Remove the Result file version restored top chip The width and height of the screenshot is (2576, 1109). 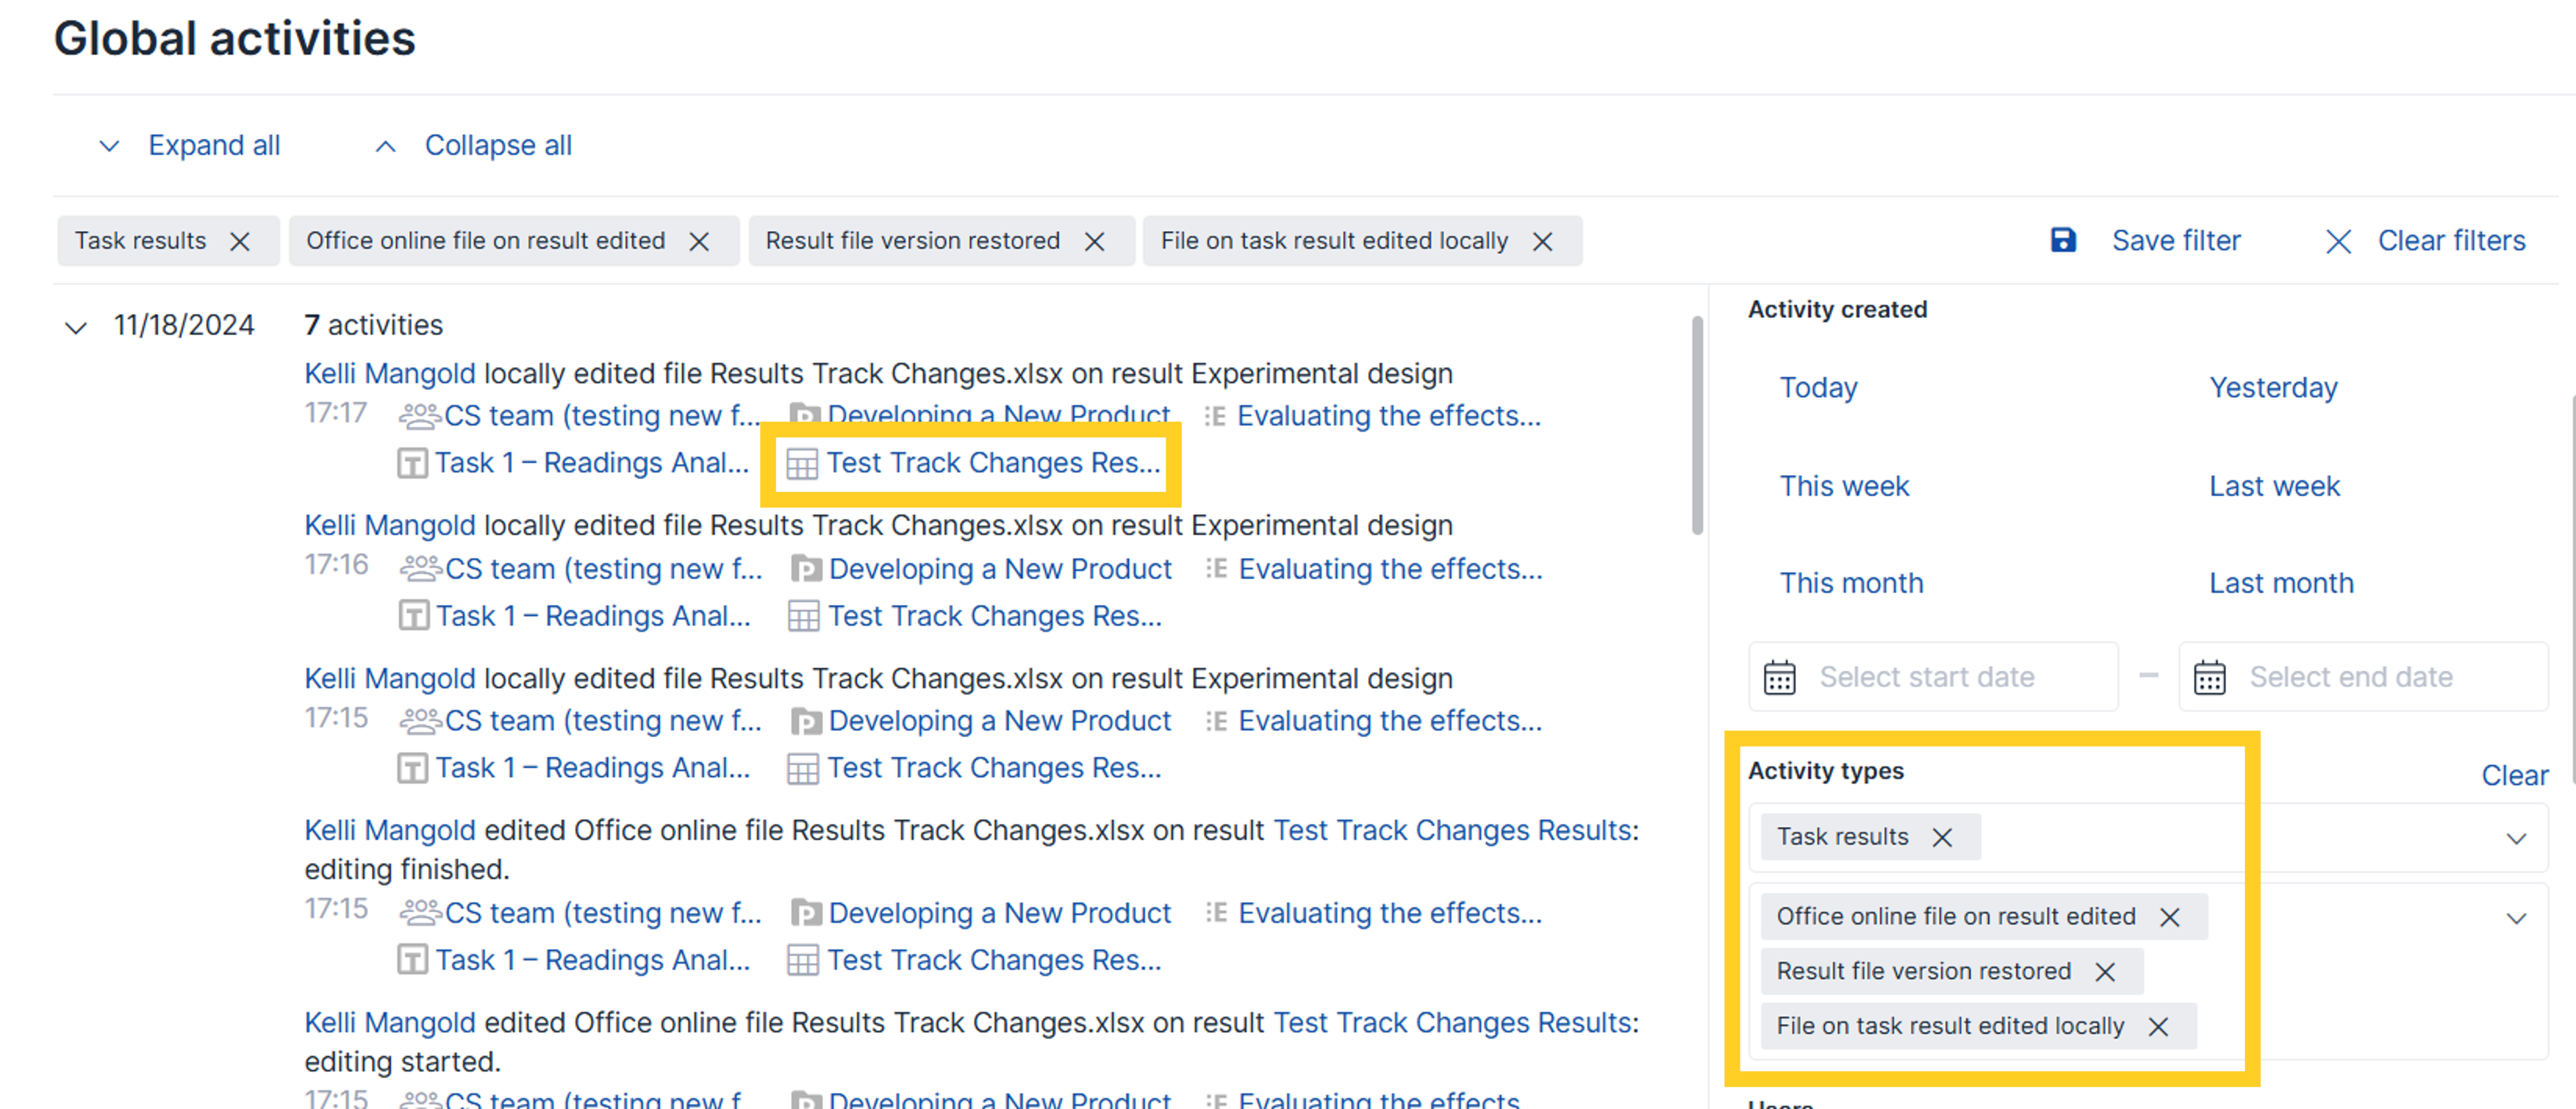[1095, 241]
